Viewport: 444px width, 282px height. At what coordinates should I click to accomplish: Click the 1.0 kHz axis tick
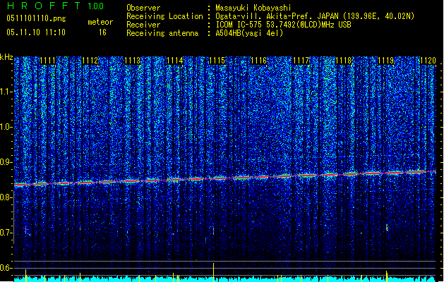point(6,127)
